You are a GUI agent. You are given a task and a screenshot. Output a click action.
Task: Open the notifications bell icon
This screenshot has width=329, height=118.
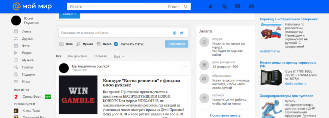point(211,7)
